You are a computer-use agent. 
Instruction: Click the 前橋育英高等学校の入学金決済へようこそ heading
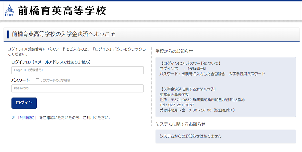click(x=64, y=34)
